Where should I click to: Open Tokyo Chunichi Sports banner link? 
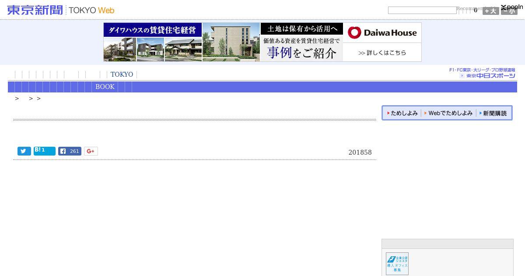point(483,73)
